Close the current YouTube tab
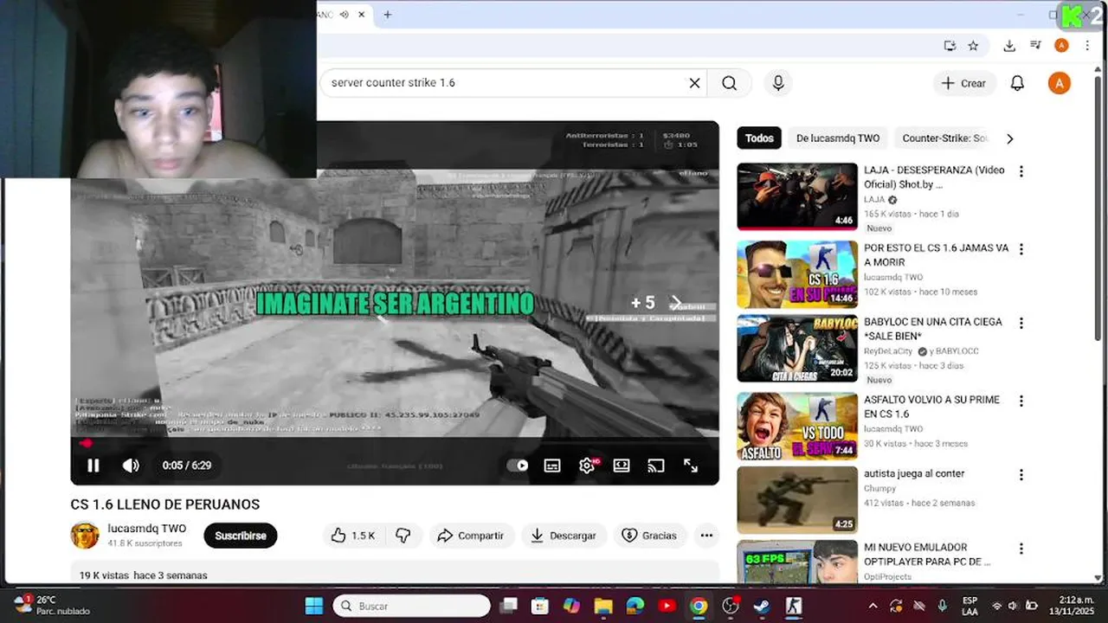1108x623 pixels. (363, 15)
